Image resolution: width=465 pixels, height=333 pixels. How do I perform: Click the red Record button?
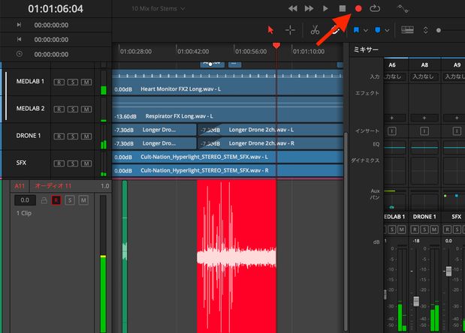point(358,8)
